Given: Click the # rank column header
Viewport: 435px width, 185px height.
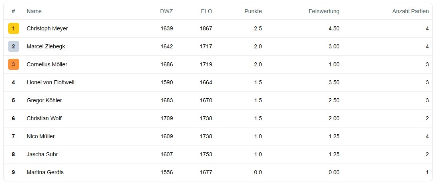Looking at the screenshot, I should [x=14, y=11].
